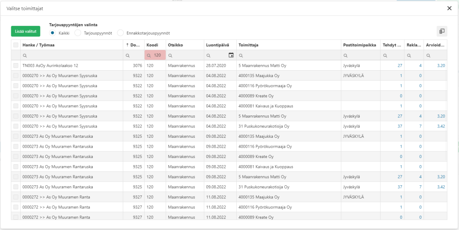The width and height of the screenshot is (459, 230).
Task: Select the Ennakkotarjouspyynnöt radio option
Action: point(120,33)
